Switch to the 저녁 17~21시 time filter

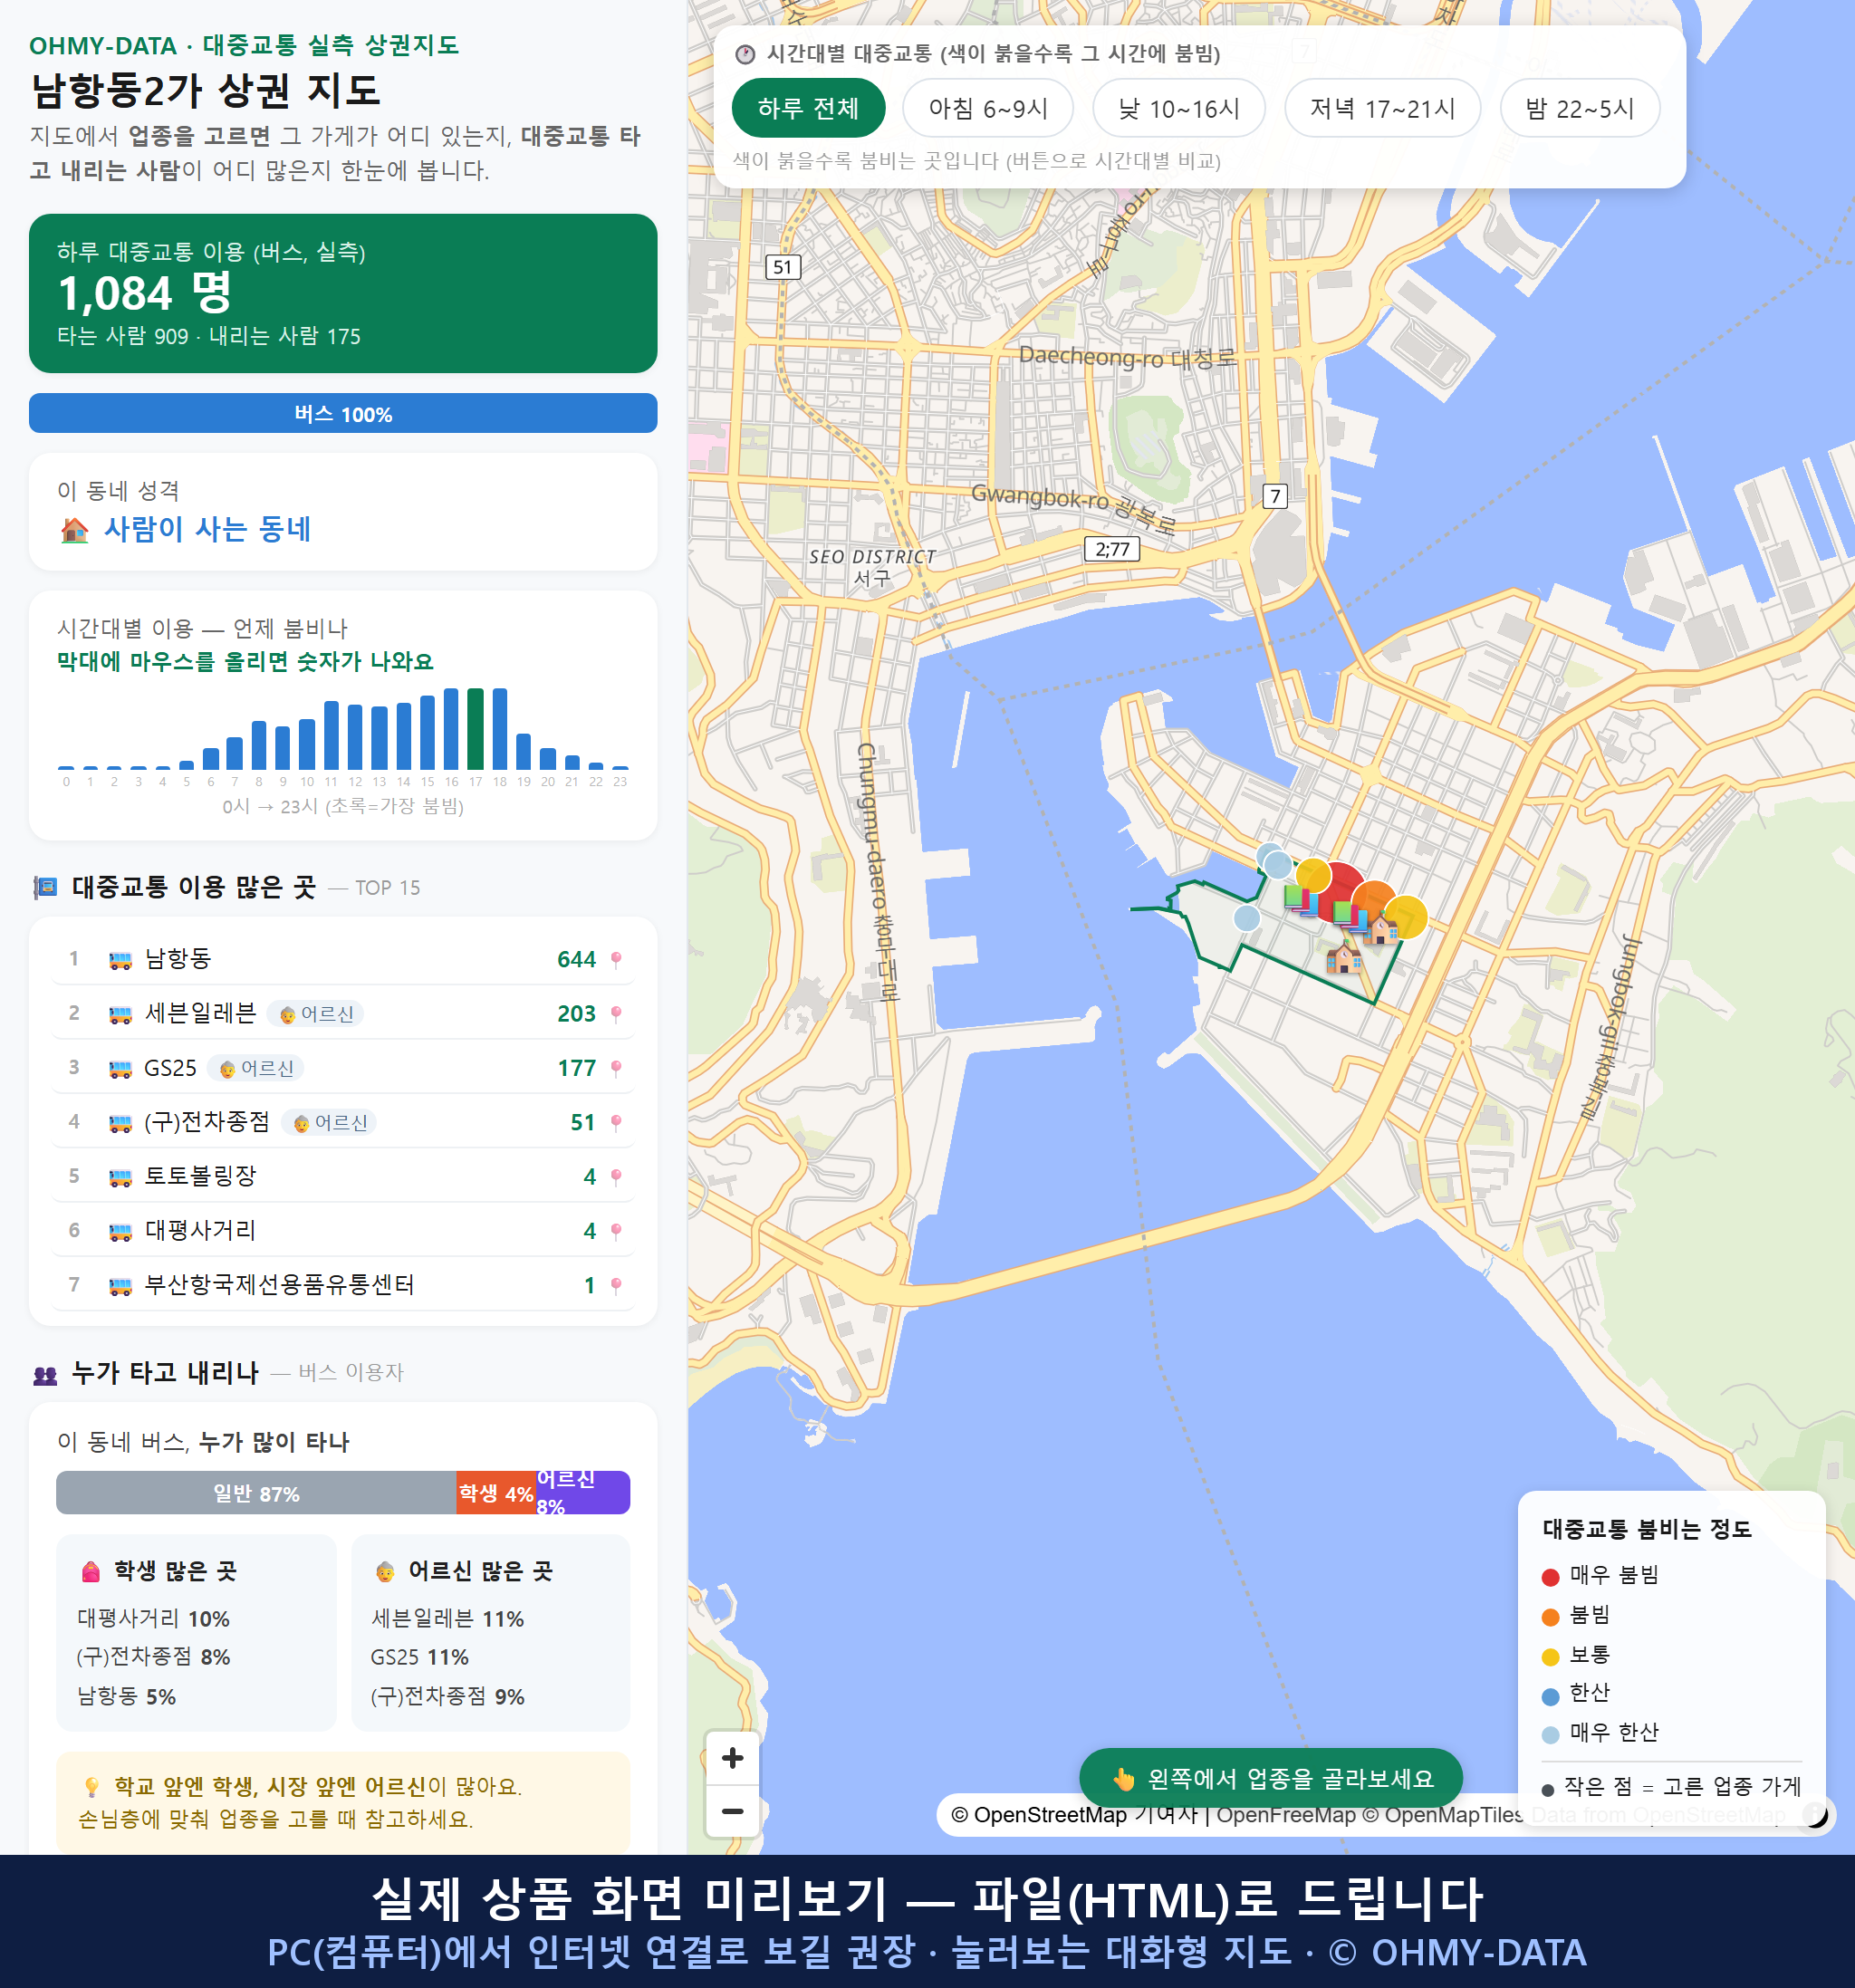(x=1382, y=108)
